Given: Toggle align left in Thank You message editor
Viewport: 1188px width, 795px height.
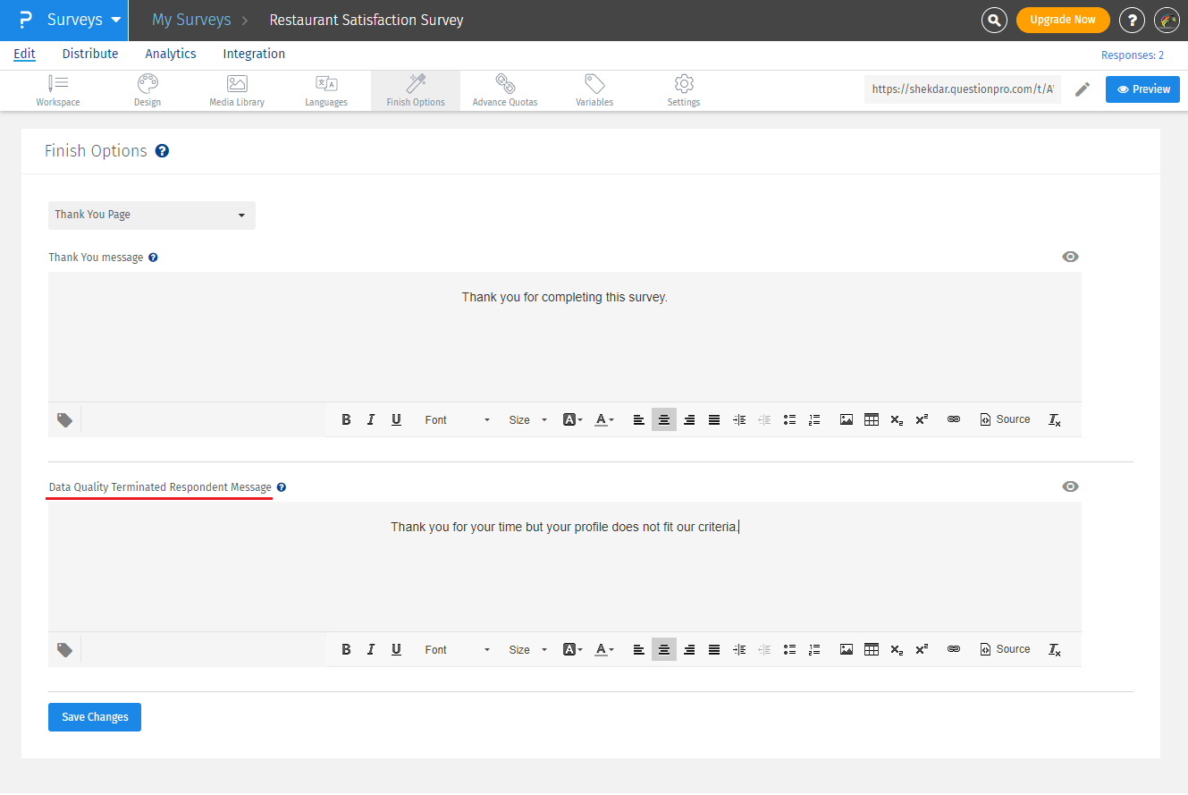Looking at the screenshot, I should point(639,419).
